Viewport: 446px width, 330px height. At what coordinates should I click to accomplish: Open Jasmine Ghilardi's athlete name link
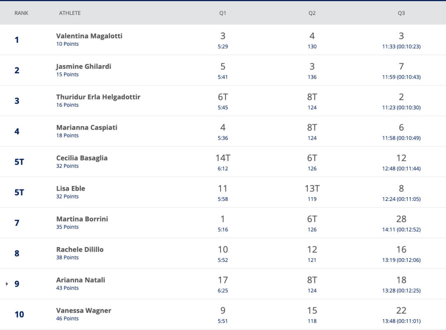tap(83, 66)
